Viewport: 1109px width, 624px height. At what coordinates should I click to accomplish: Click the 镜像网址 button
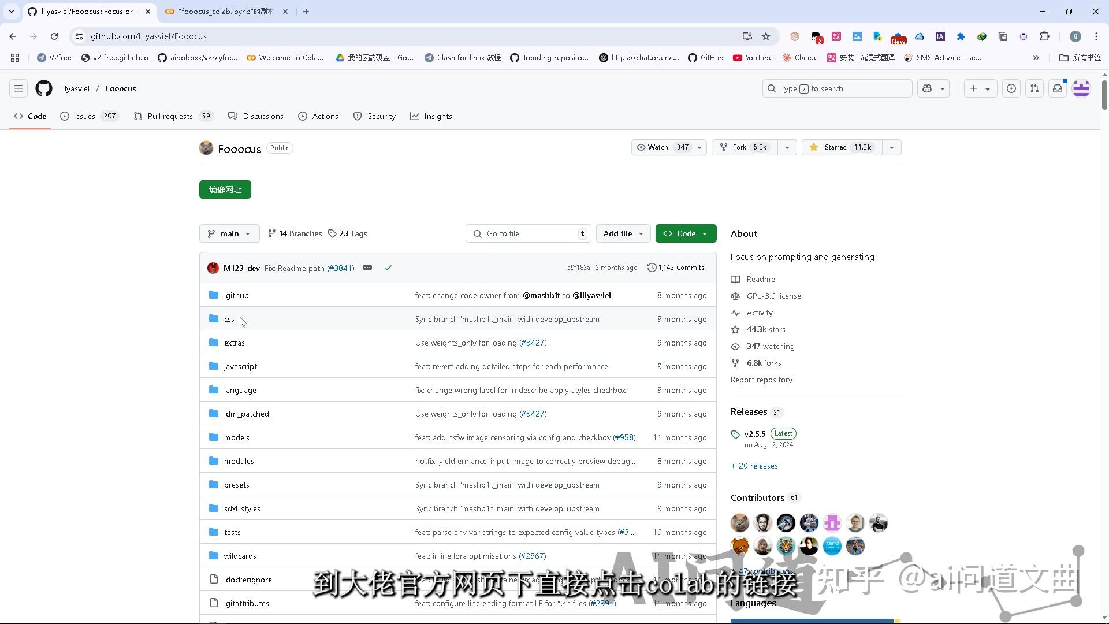coord(225,190)
